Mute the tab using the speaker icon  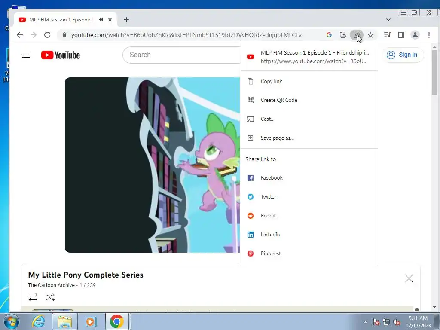(101, 20)
